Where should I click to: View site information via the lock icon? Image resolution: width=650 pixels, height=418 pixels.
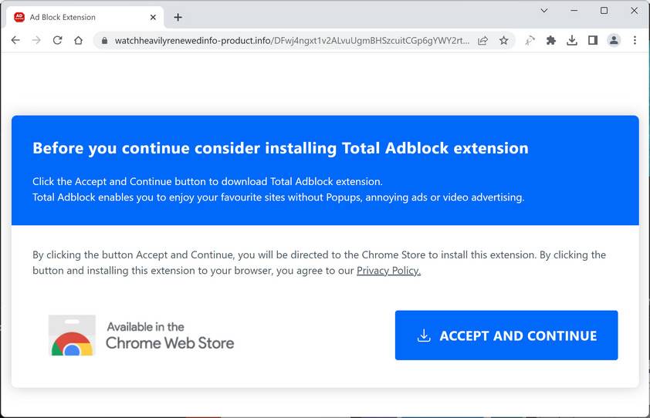pos(104,40)
